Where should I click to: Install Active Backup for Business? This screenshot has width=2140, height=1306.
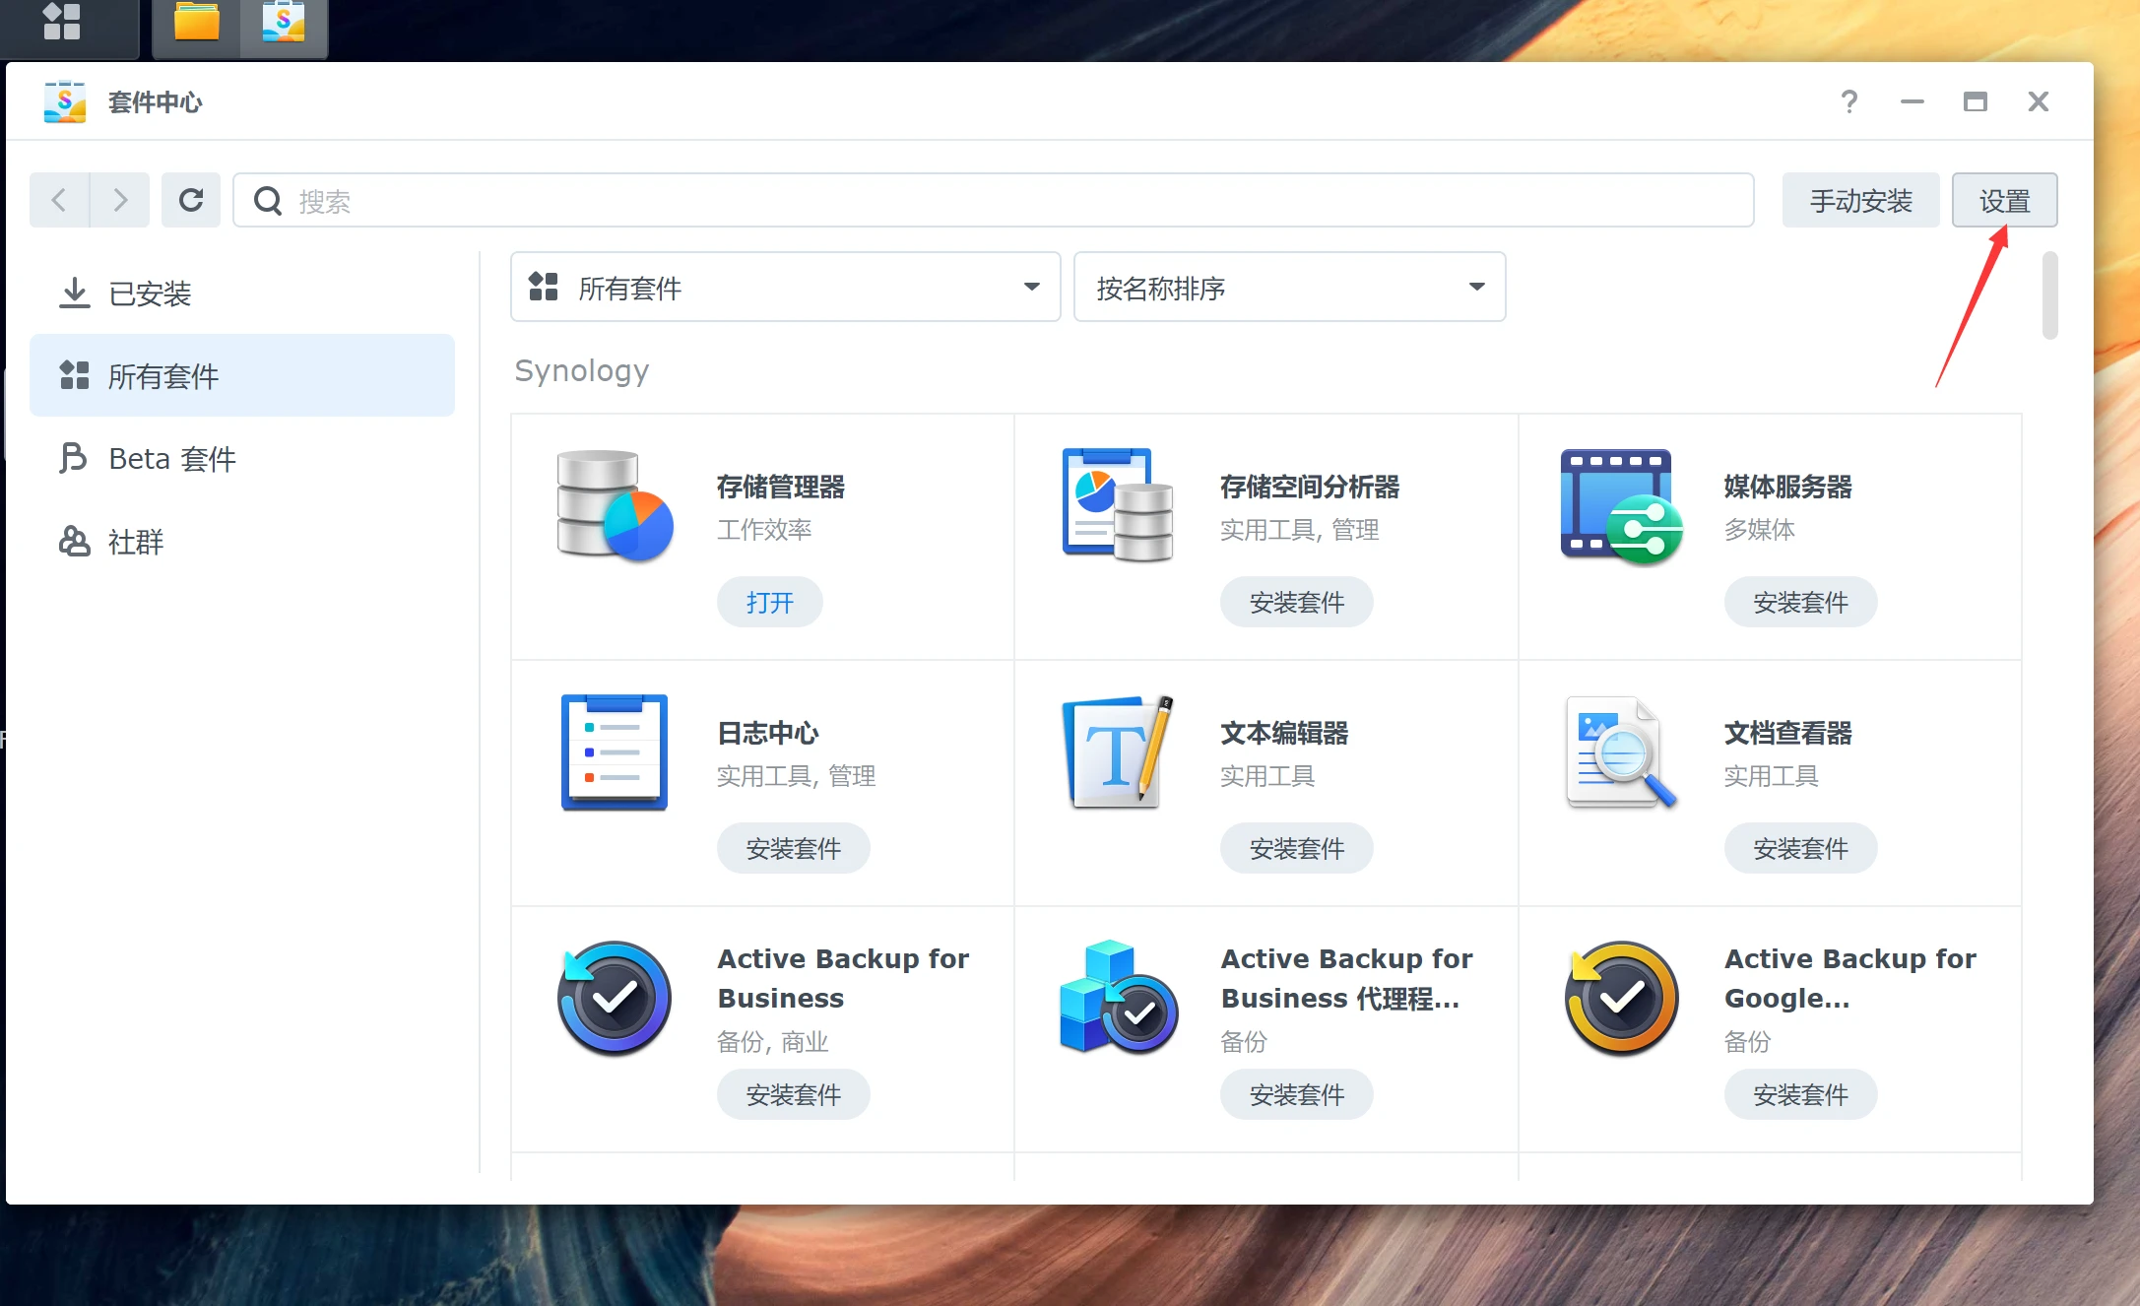[793, 1094]
